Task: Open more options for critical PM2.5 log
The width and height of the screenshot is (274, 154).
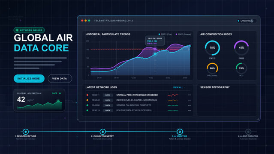Action: [x=189, y=95]
